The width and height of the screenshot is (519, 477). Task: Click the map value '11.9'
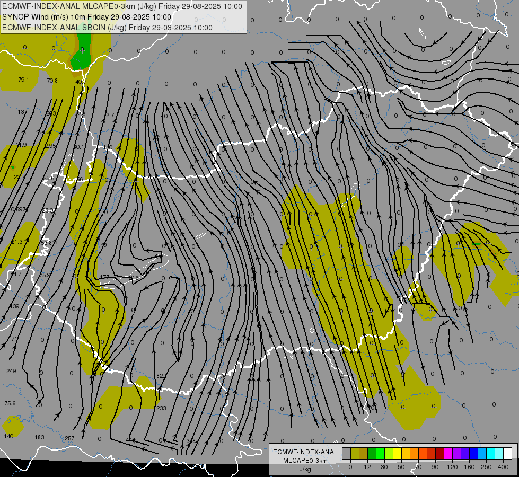pyautogui.click(x=22, y=145)
